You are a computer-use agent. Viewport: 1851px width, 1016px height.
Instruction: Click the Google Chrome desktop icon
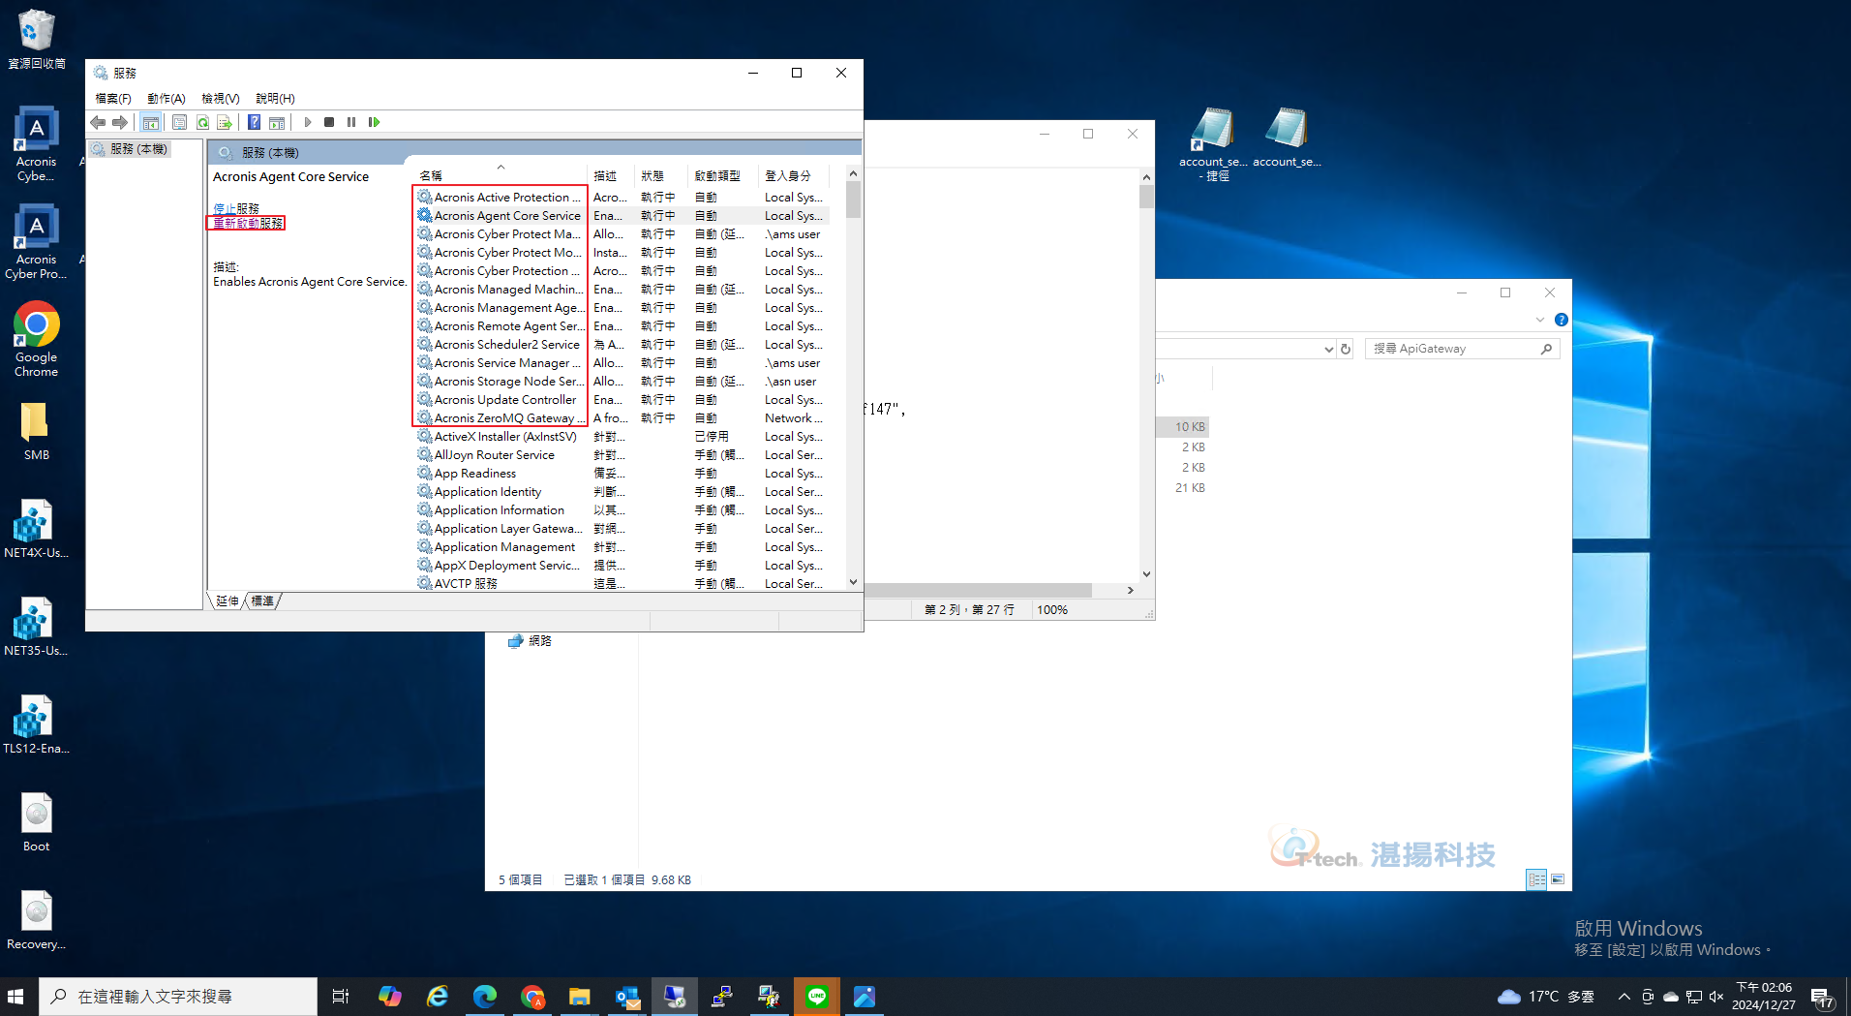click(37, 339)
